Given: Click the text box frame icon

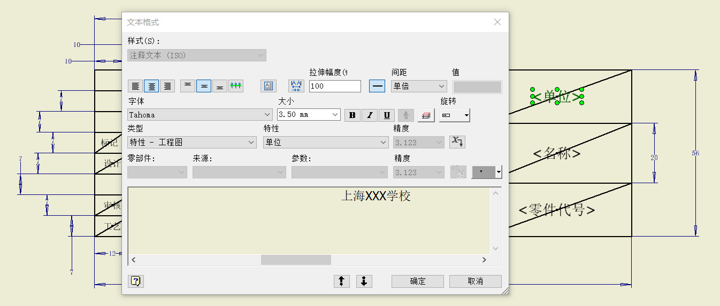Looking at the screenshot, I should tap(269, 86).
